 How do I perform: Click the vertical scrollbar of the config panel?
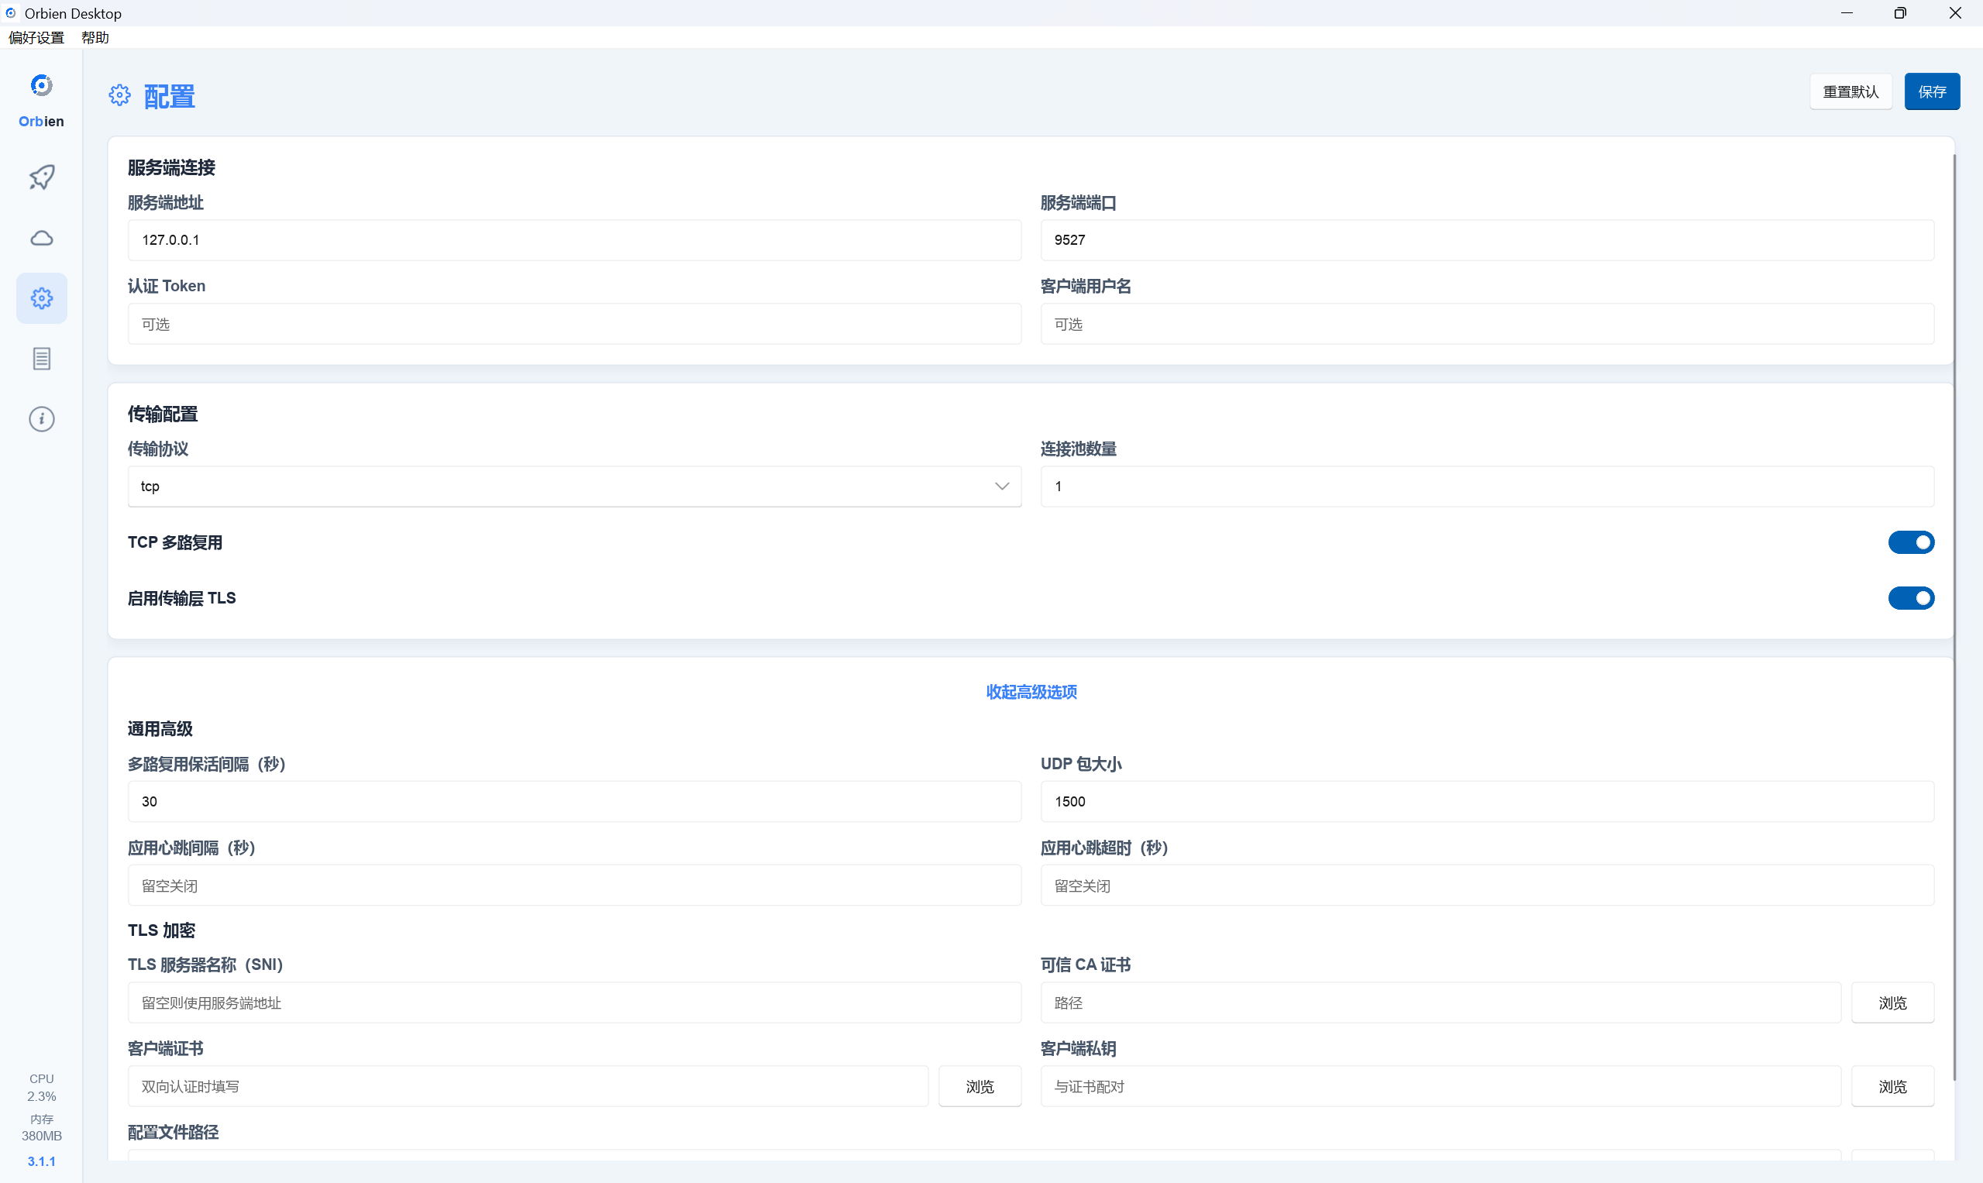tap(1954, 617)
